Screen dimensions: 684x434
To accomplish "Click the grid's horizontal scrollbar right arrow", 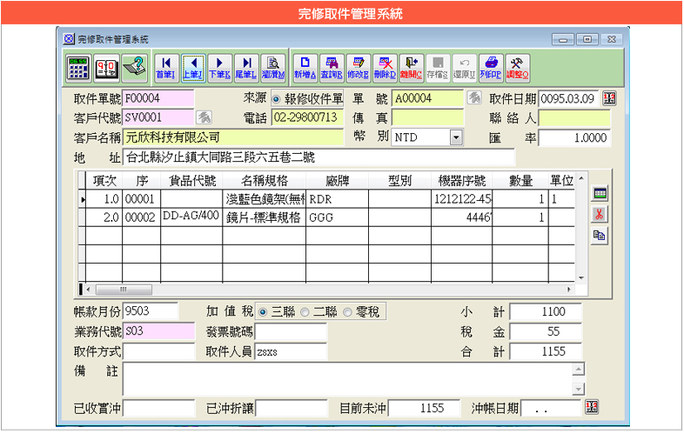I will 570,289.
